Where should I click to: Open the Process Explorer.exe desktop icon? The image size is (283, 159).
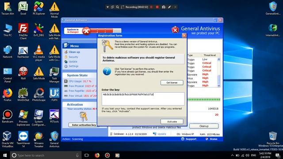point(23,118)
